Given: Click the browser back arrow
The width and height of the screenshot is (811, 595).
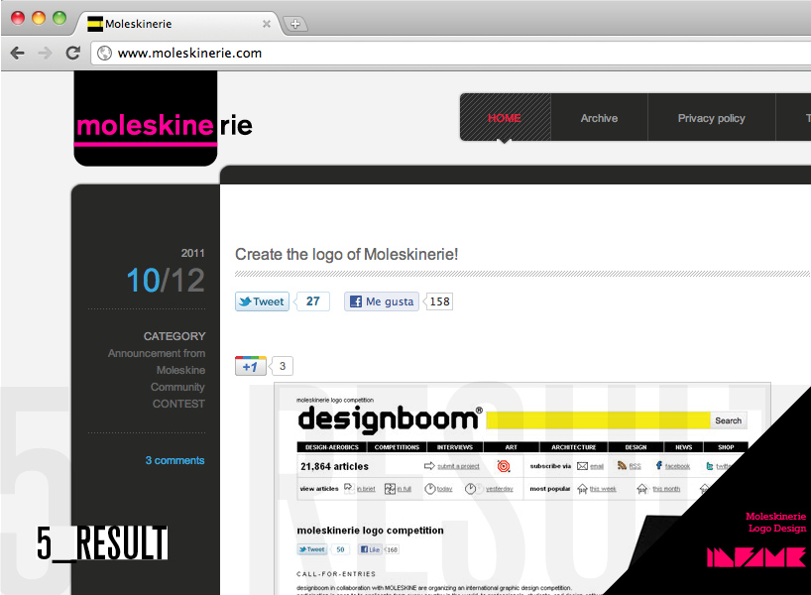Looking at the screenshot, I should (17, 54).
